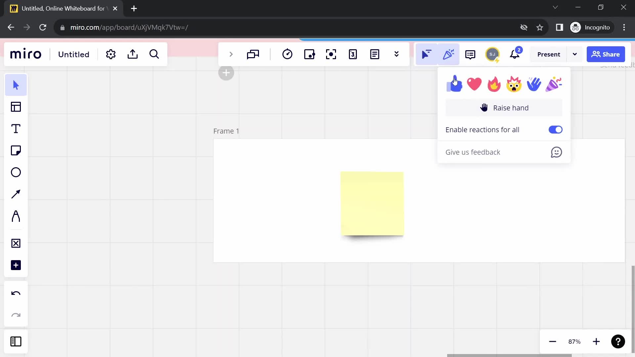
Task: Click the fire reaction emoji
Action: pyautogui.click(x=494, y=84)
